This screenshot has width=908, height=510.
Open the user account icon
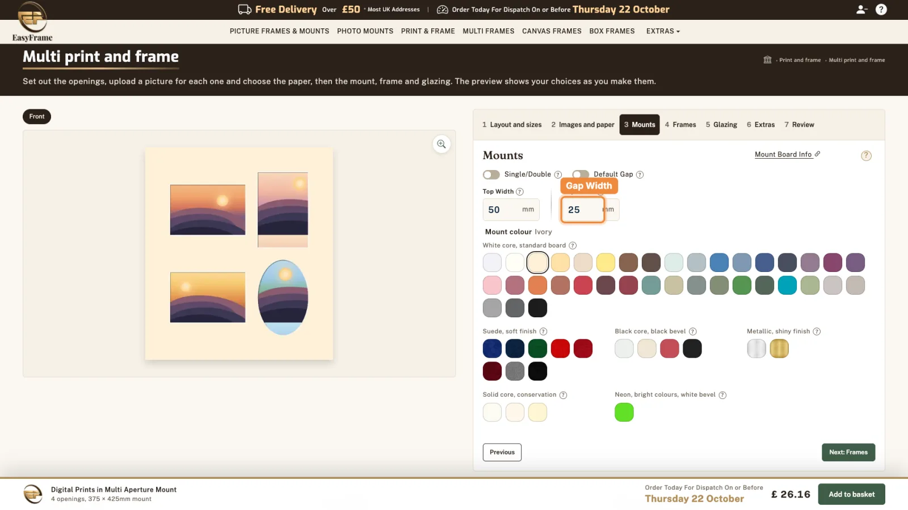pos(861,10)
